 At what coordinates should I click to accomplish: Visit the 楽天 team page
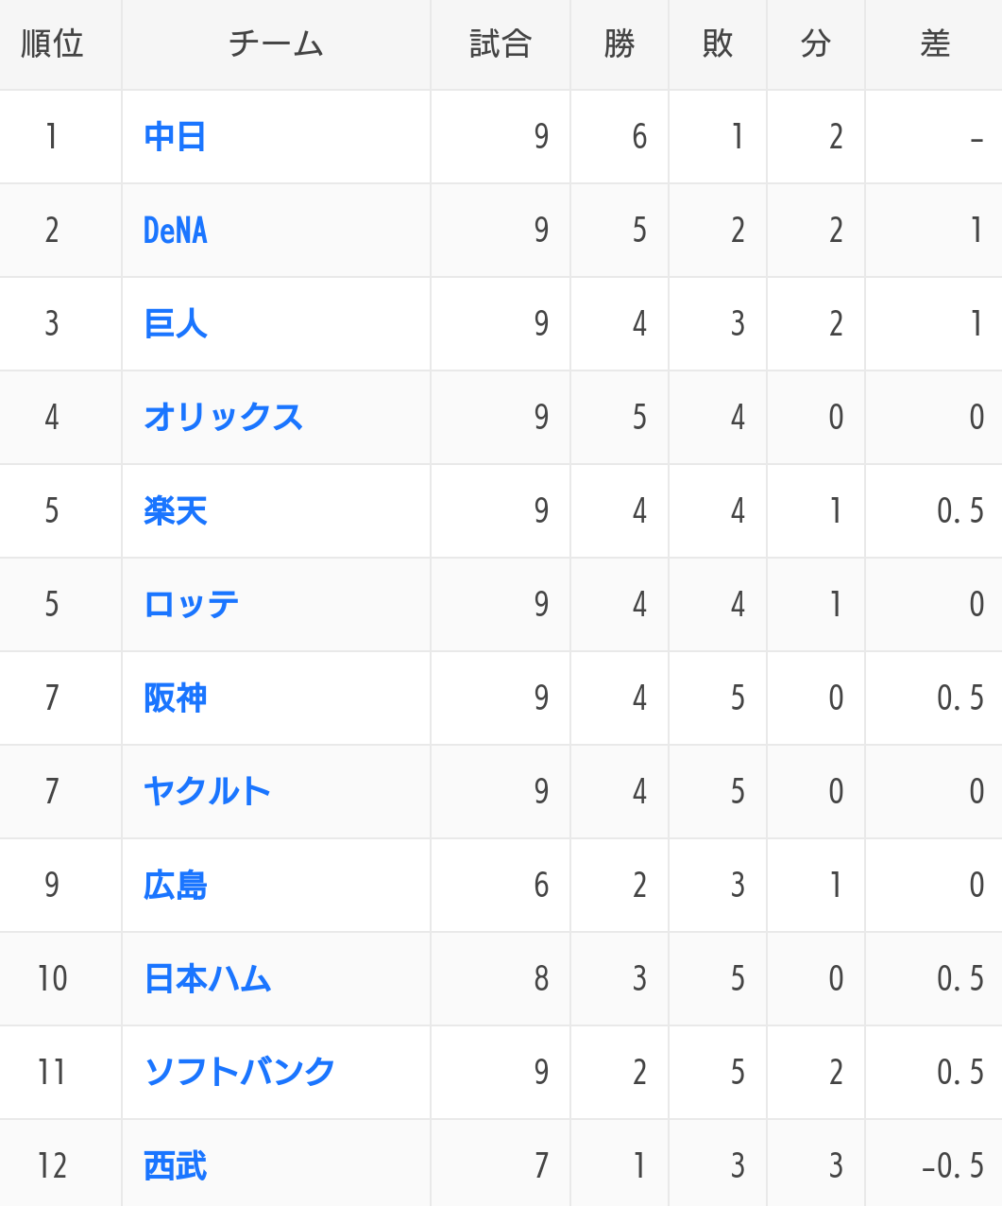coord(175,511)
